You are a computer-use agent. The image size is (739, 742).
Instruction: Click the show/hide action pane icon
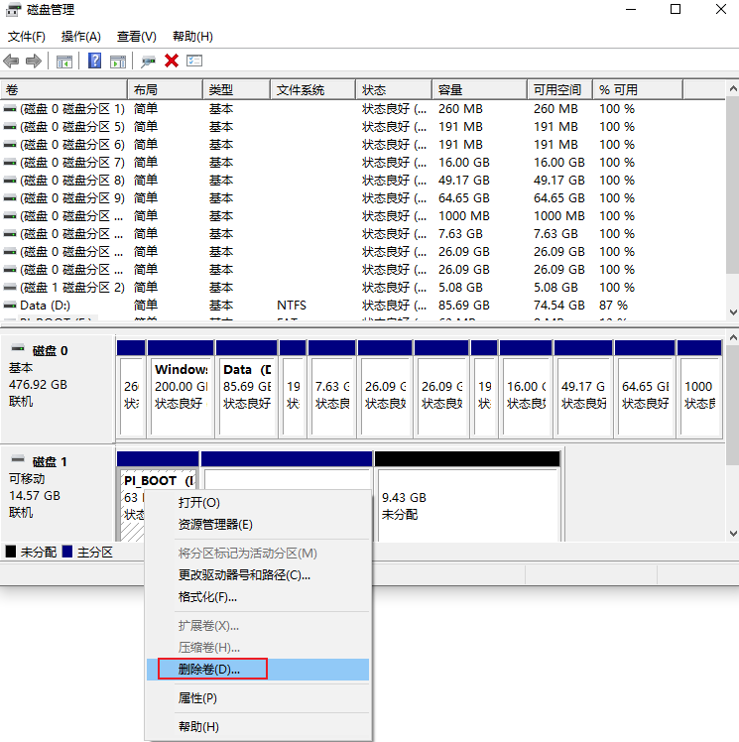pos(118,62)
